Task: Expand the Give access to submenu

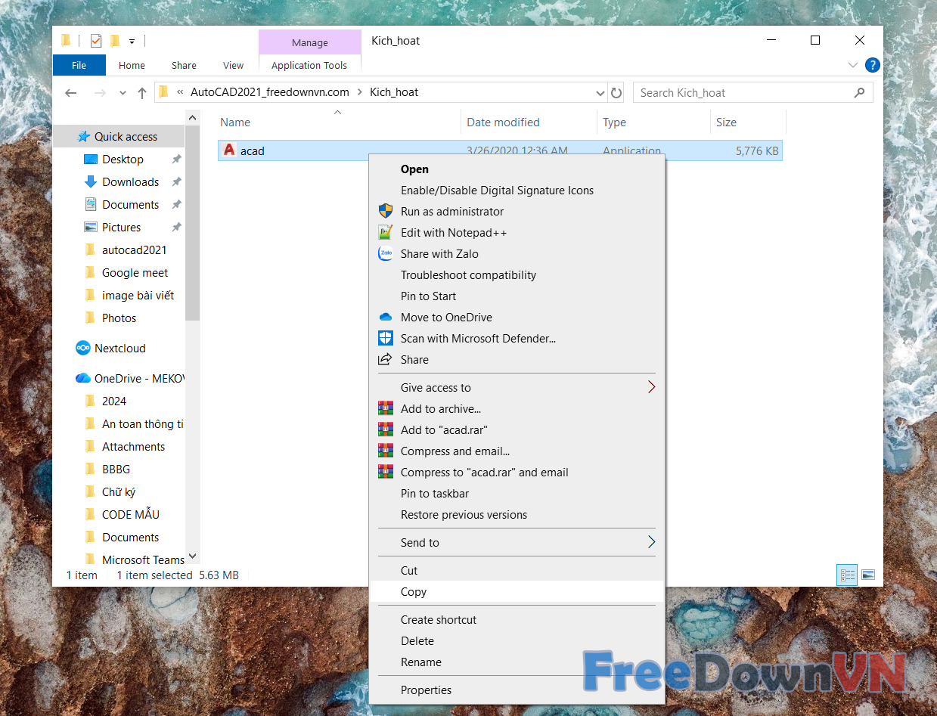Action: pyautogui.click(x=650, y=388)
